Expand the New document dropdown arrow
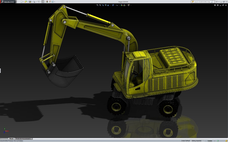The height and width of the screenshot is (142, 228). 23,2
